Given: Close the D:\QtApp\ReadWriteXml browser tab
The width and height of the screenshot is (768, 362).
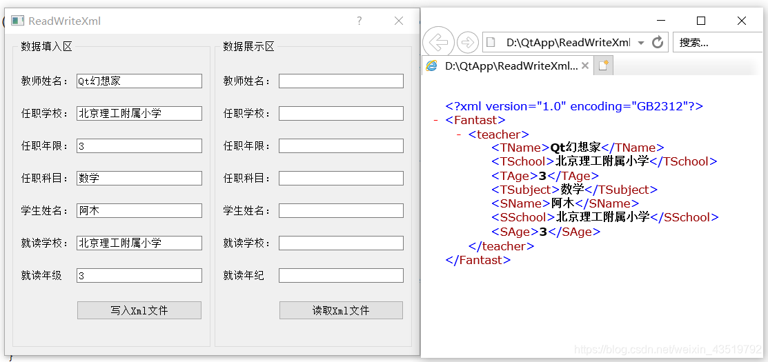Looking at the screenshot, I should point(585,66).
